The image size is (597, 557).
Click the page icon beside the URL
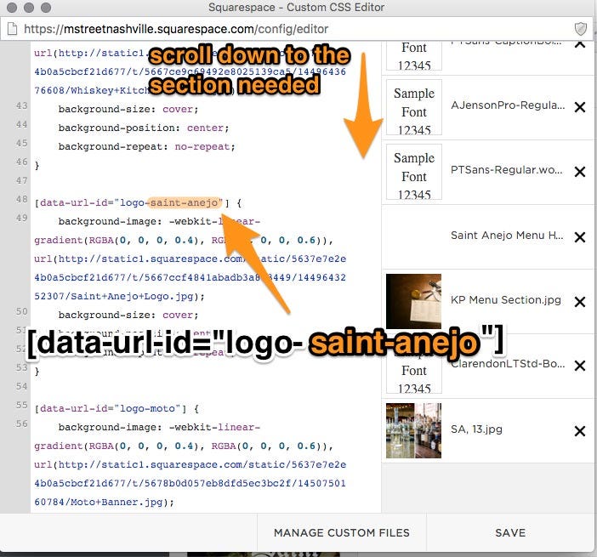[x=13, y=29]
